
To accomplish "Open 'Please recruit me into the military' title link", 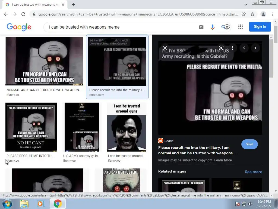I will [x=198, y=150].
